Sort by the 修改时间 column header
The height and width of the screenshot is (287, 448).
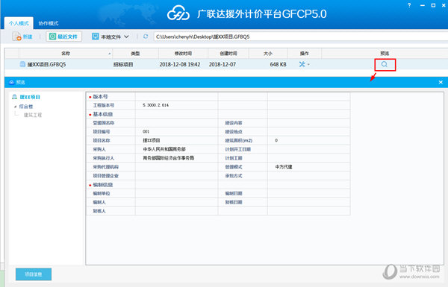tap(183, 54)
